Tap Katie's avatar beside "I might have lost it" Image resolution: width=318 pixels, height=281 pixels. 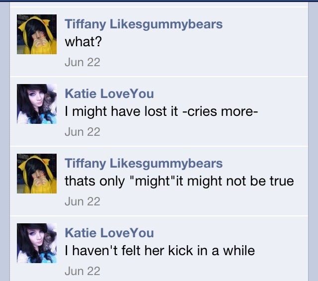point(37,104)
